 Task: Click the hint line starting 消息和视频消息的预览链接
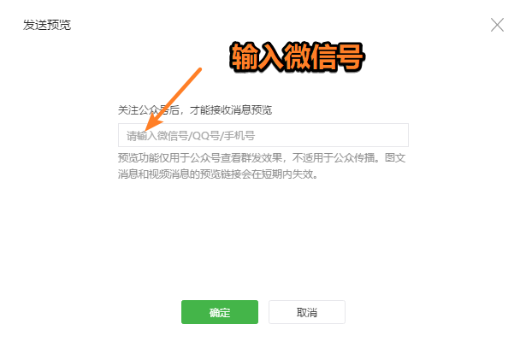[x=218, y=174]
